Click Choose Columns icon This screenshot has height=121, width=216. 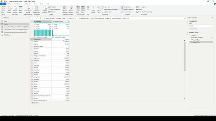64,8
